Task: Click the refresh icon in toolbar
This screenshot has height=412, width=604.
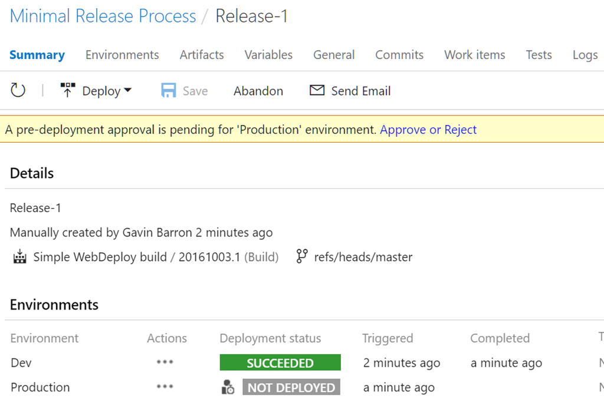Action: click(x=18, y=91)
